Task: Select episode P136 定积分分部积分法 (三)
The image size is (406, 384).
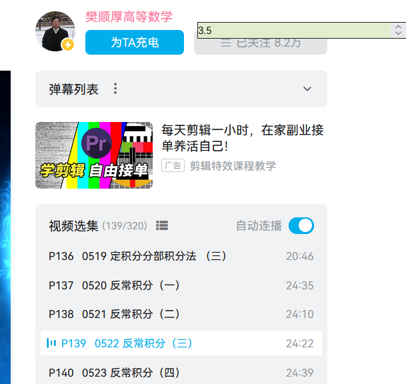Action: (181, 256)
